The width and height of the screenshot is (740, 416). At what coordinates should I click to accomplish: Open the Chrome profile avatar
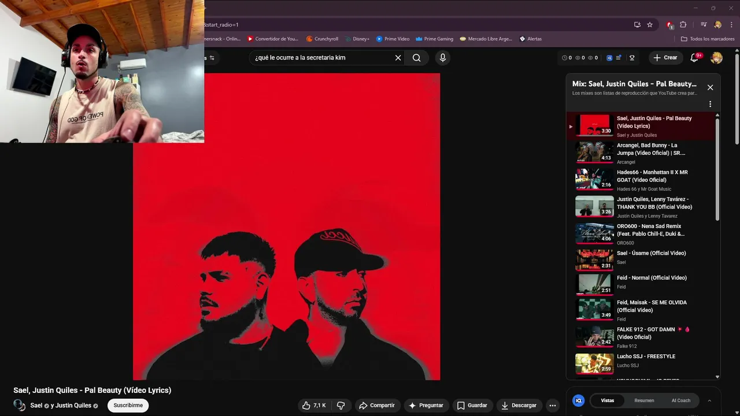(x=717, y=25)
